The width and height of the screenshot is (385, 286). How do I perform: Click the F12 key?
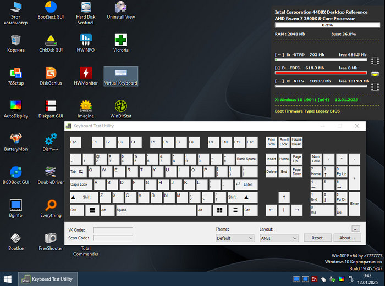click(x=252, y=142)
